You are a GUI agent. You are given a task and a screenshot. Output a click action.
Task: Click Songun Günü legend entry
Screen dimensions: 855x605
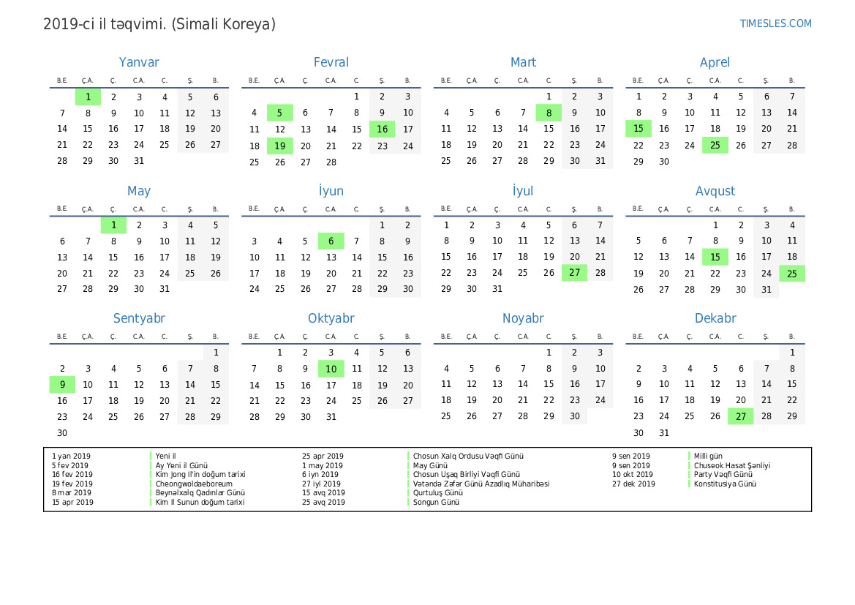[436, 502]
